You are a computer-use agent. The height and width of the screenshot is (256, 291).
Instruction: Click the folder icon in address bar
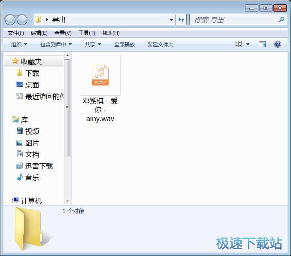click(39, 19)
